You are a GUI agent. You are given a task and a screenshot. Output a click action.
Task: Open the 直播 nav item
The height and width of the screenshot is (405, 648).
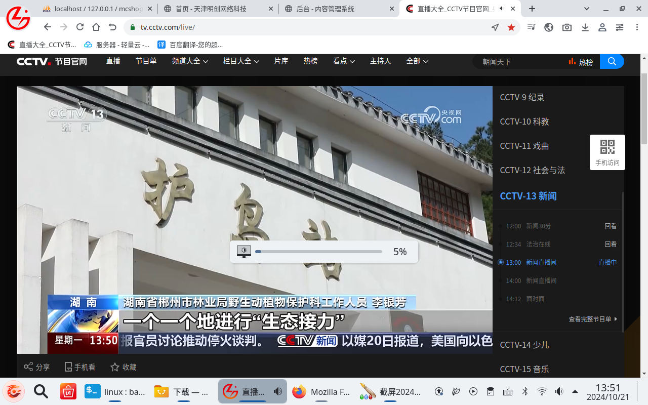(x=113, y=61)
